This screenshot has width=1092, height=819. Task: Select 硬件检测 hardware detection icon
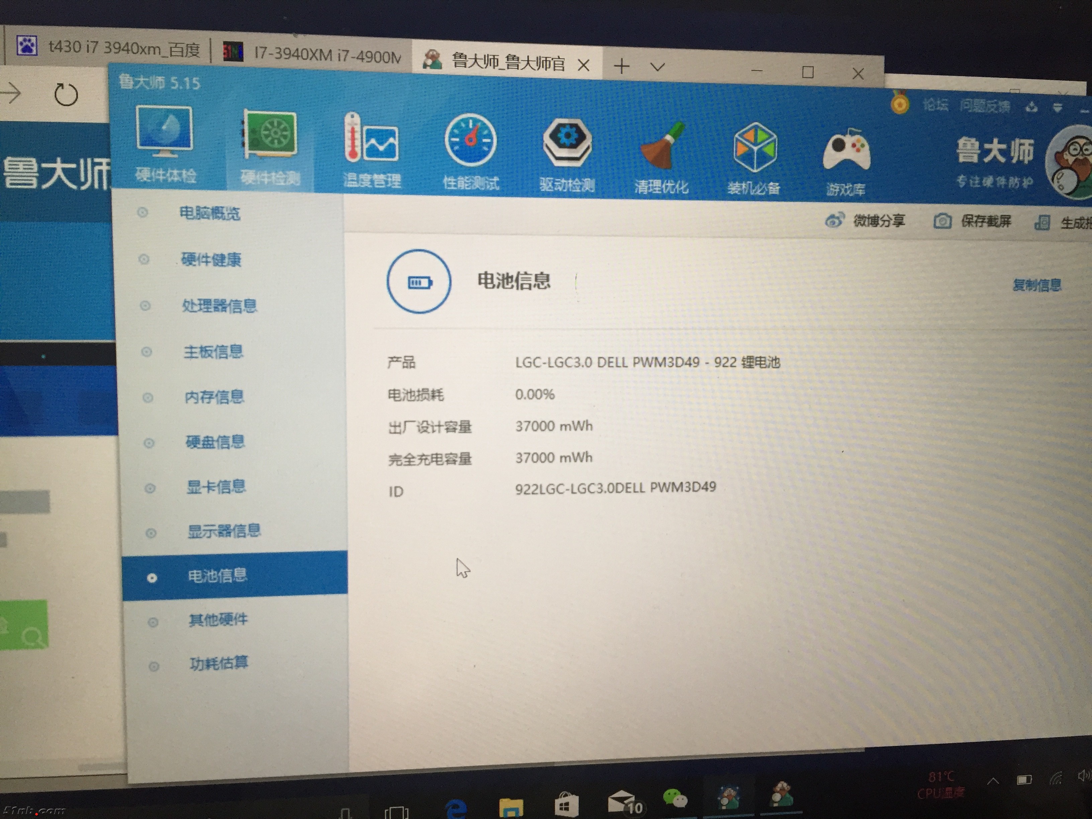(x=270, y=147)
